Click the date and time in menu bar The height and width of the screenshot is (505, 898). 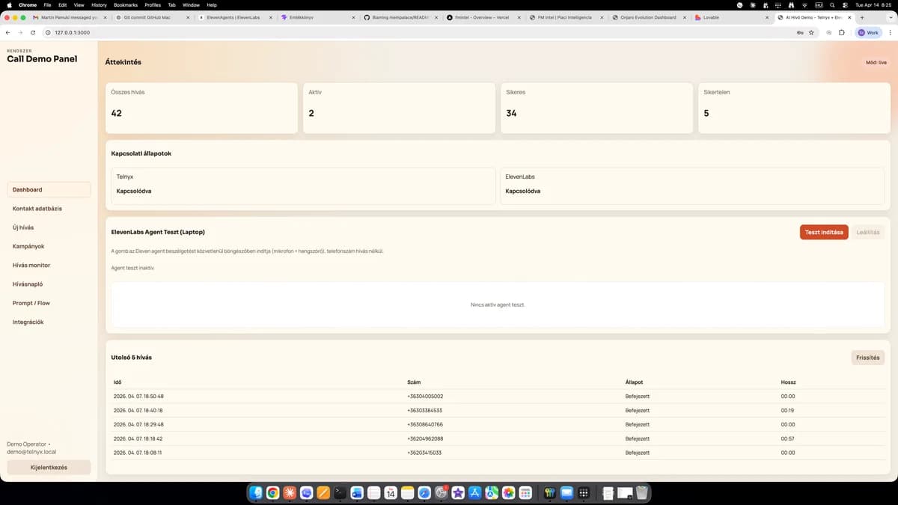point(874,4)
